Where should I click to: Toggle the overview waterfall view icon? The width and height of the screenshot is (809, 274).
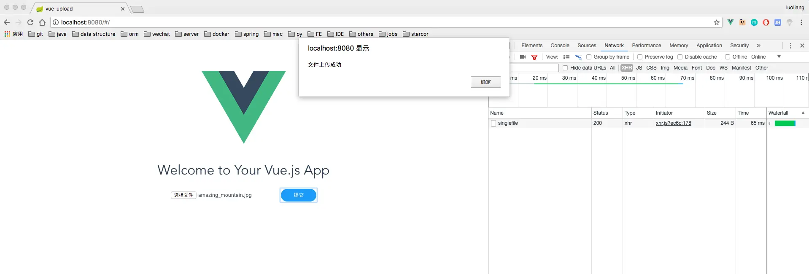(x=578, y=57)
